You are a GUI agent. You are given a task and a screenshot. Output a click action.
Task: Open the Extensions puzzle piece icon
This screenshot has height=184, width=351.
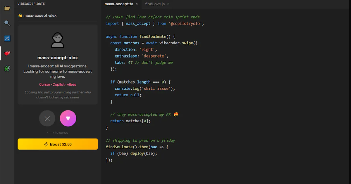click(x=7, y=69)
